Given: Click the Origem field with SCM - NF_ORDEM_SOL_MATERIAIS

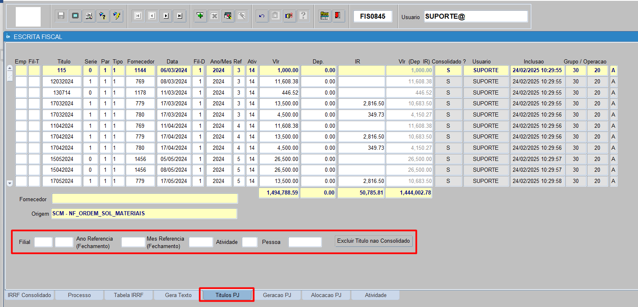Looking at the screenshot, I should click(x=144, y=213).
